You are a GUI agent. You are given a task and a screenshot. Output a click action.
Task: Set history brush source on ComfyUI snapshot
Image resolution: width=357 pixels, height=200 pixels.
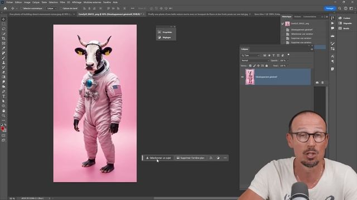tap(283, 23)
